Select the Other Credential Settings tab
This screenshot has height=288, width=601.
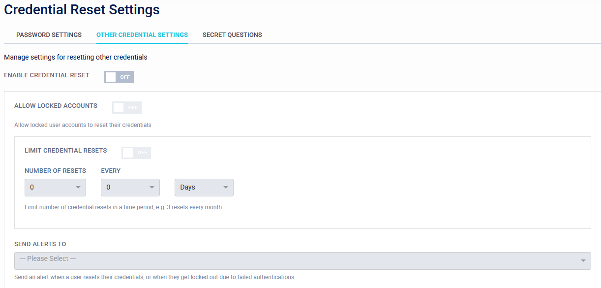coord(142,34)
